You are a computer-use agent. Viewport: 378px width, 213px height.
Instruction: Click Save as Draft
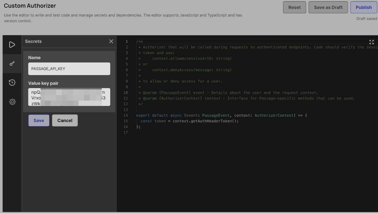(x=328, y=7)
